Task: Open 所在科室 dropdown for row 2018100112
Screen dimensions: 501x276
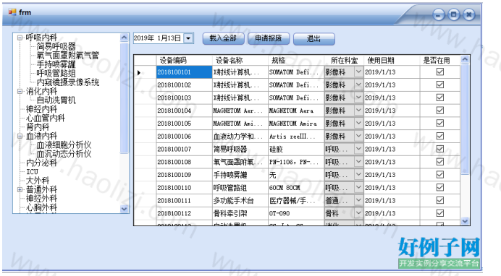Action: click(358, 213)
